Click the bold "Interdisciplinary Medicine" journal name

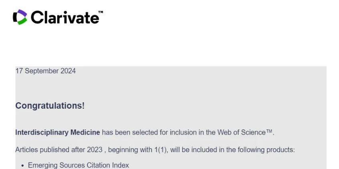(x=57, y=132)
